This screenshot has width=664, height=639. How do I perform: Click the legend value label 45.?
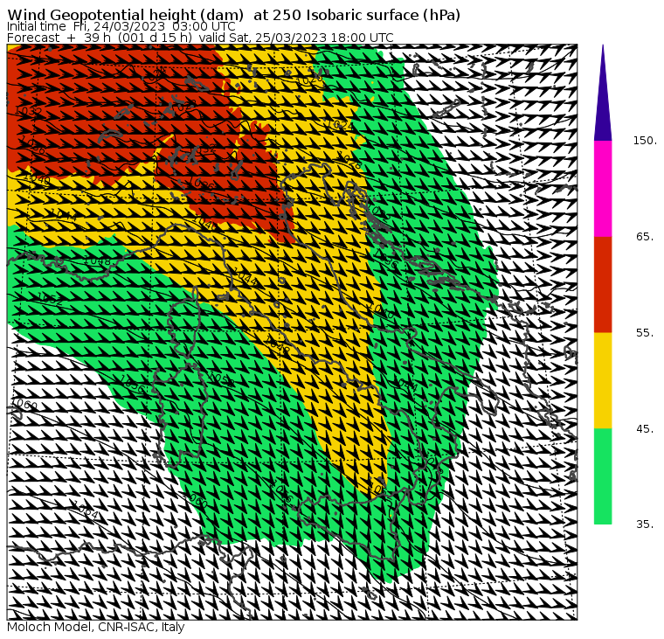click(x=646, y=429)
